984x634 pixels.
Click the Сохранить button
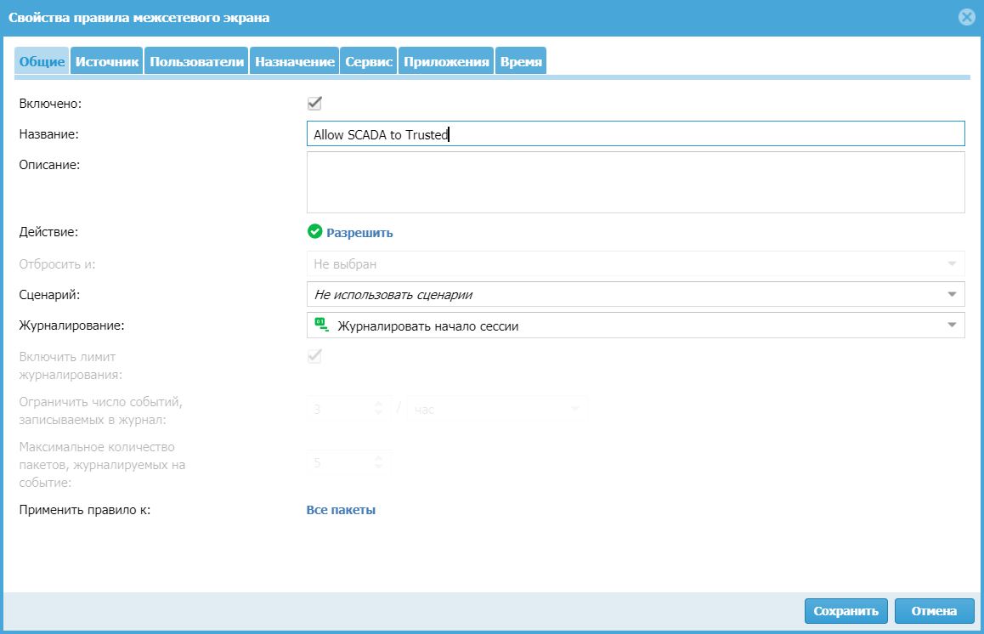(846, 611)
